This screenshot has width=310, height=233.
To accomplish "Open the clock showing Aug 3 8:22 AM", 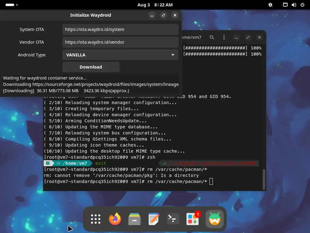I will [x=155, y=5].
